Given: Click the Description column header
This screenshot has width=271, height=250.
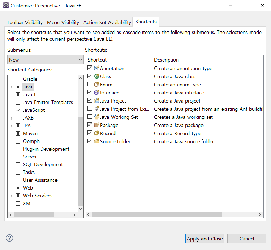Looking at the screenshot, I should [207, 60].
